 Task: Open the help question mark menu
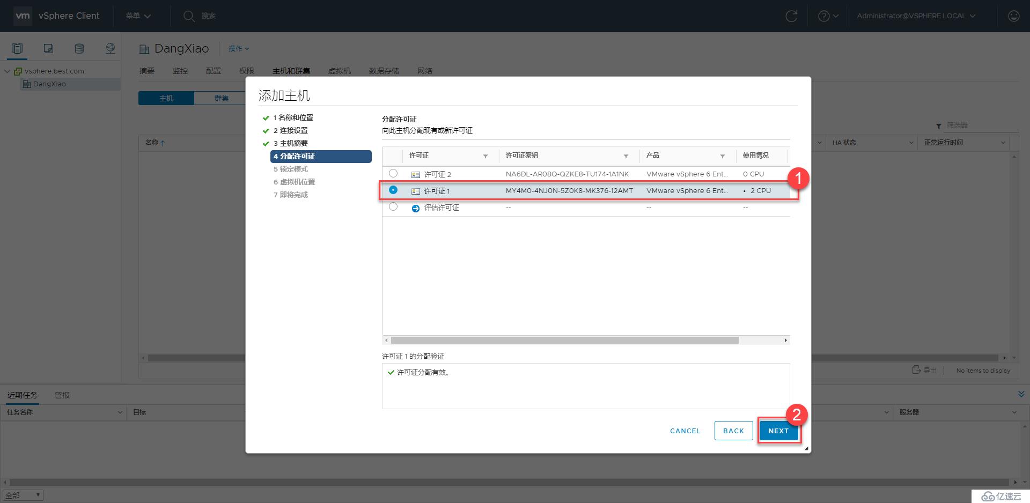click(828, 16)
